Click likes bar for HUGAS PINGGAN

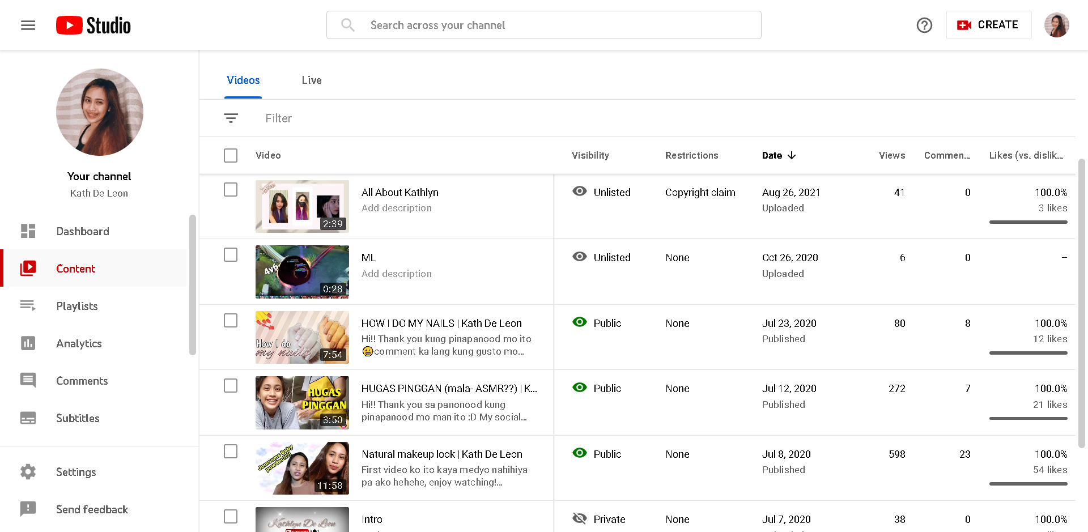pos(1028,418)
